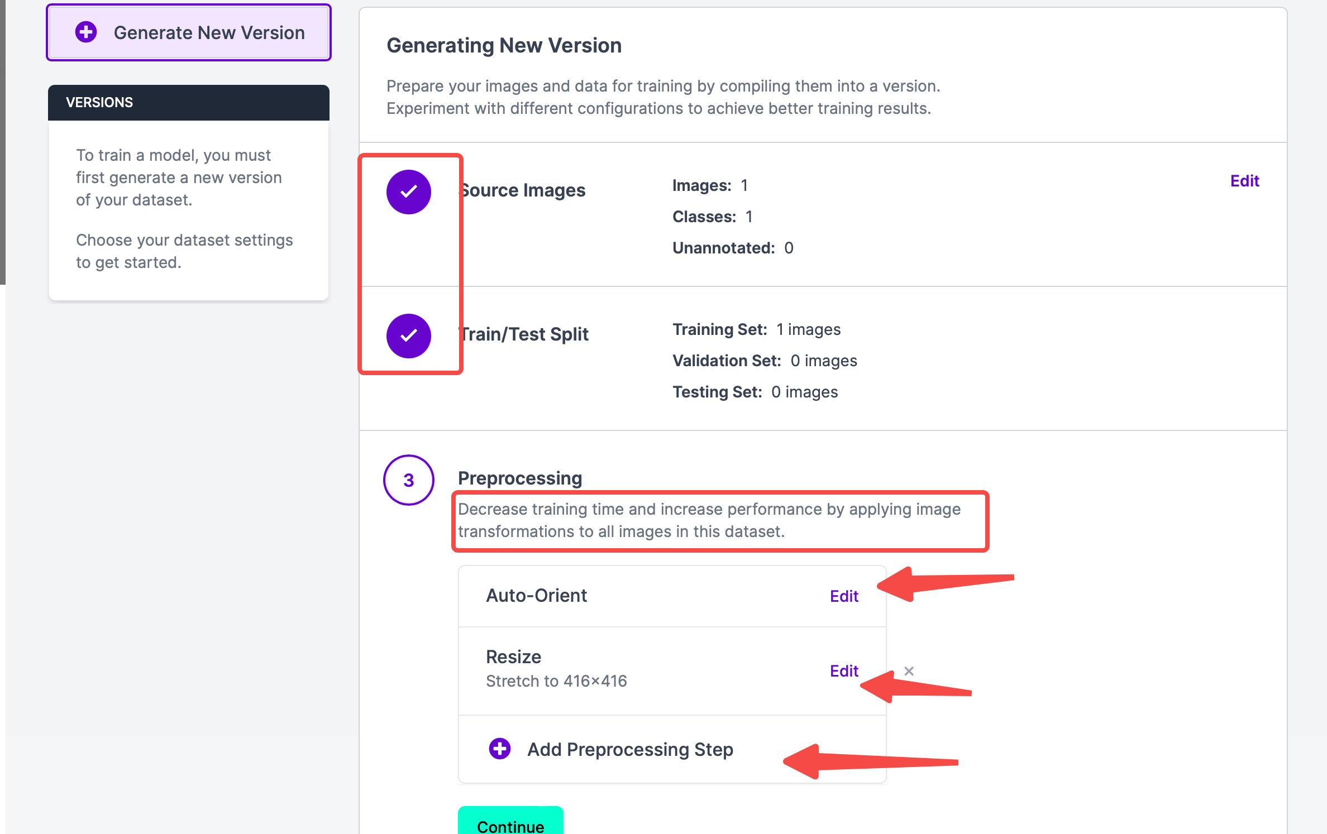Click the plus icon in Generate New Version
Viewport: 1327px width, 834px height.
pos(86,32)
